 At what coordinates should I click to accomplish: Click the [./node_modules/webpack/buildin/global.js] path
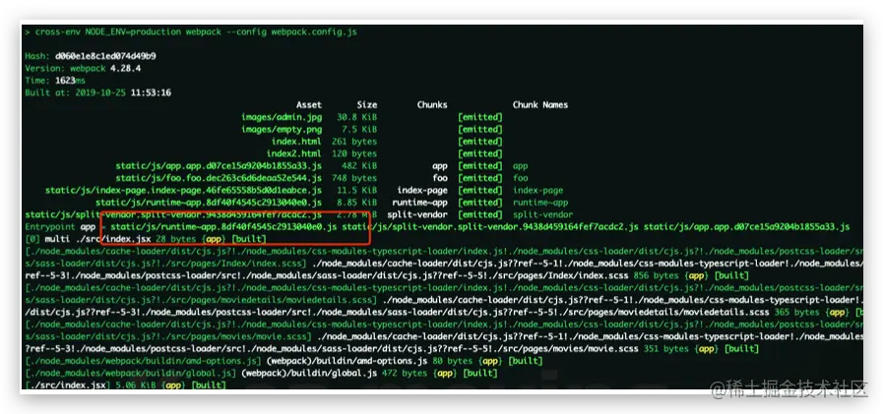coord(131,374)
